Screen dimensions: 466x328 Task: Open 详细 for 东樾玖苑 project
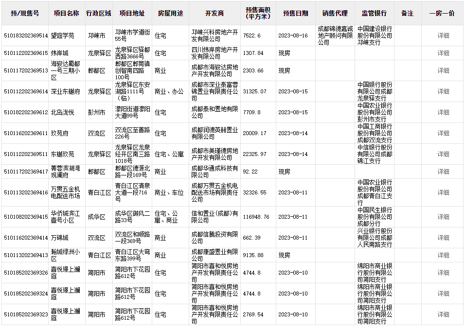443,154
